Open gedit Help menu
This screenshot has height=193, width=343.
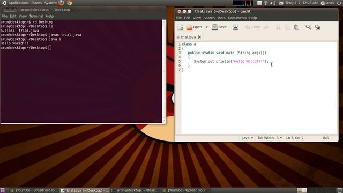253,18
